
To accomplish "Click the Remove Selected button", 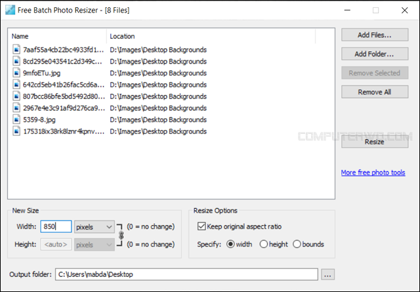I will tap(375, 73).
